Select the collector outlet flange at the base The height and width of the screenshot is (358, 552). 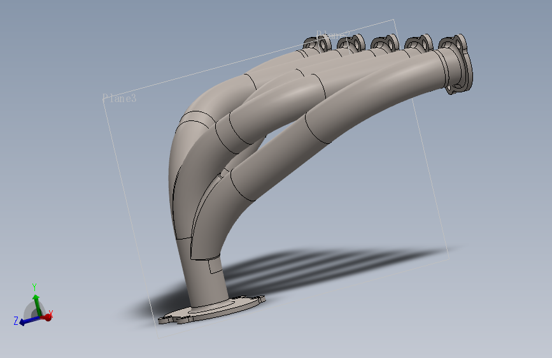[211, 310]
